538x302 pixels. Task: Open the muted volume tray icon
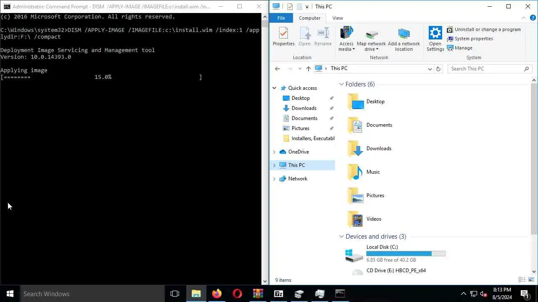[x=484, y=294]
